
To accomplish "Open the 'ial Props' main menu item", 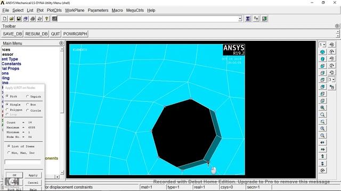I will click(x=11, y=68).
